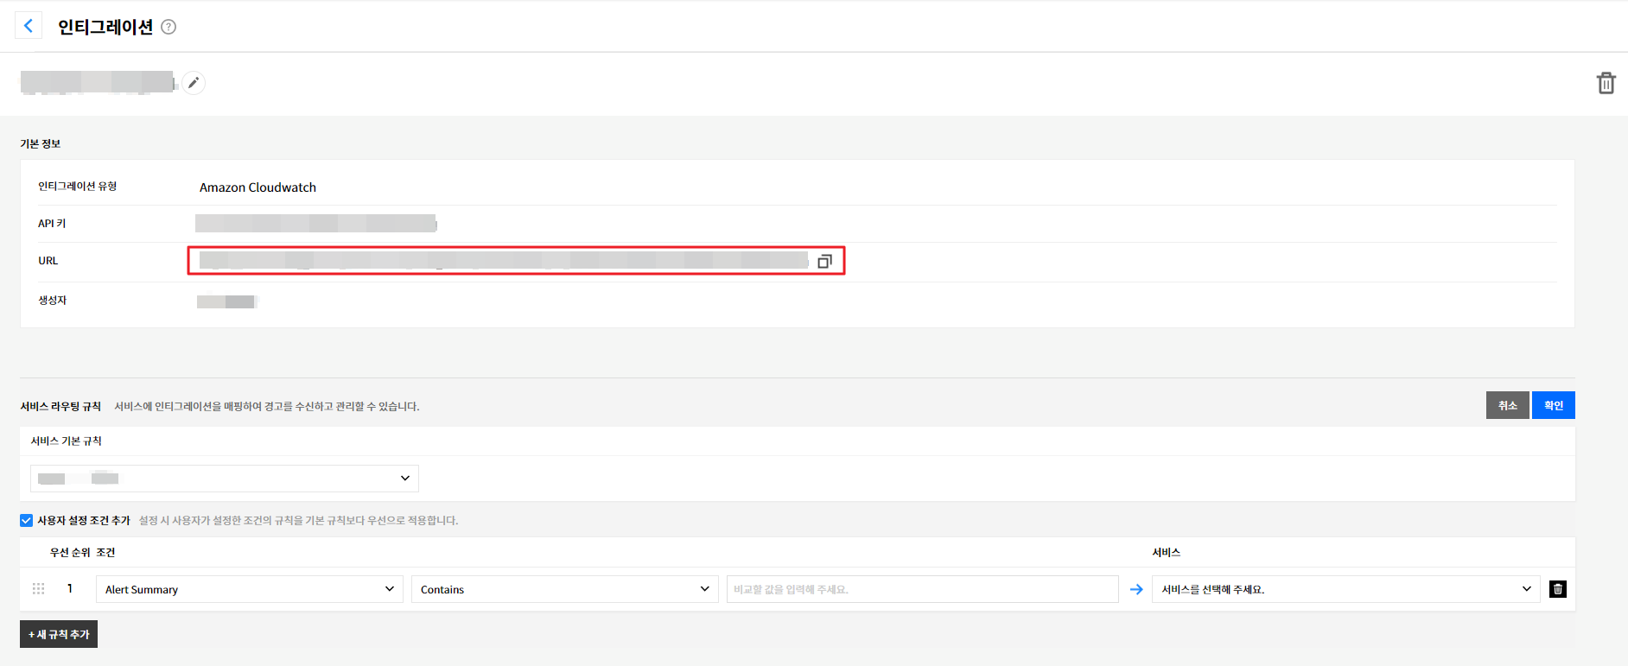Screen dimensions: 1628x666
Task: Click the Amazon Cloudwatch integration type text
Action: pyautogui.click(x=258, y=187)
